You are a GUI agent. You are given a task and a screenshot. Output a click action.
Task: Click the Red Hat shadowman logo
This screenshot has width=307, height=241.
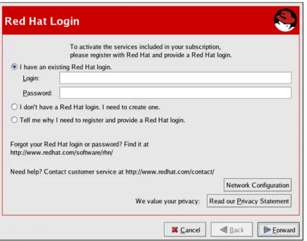point(285,20)
